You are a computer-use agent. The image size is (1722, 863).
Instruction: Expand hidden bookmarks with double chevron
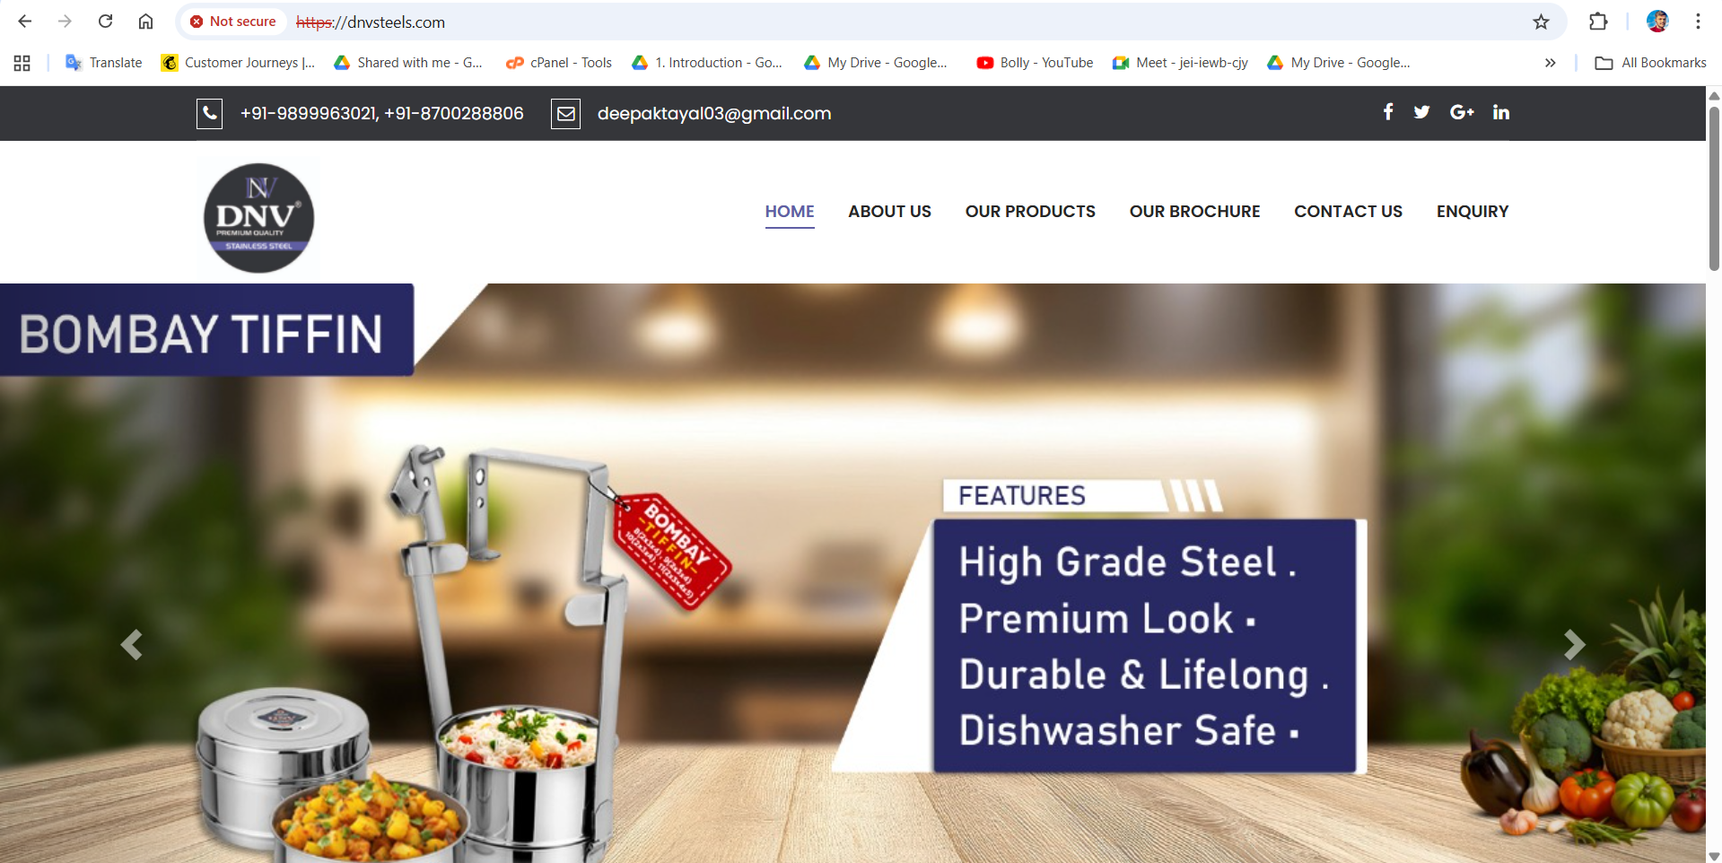pyautogui.click(x=1550, y=63)
